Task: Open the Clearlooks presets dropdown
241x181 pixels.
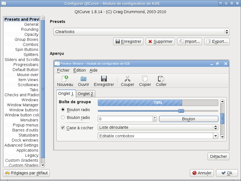Action: pyautogui.click(x=142, y=32)
